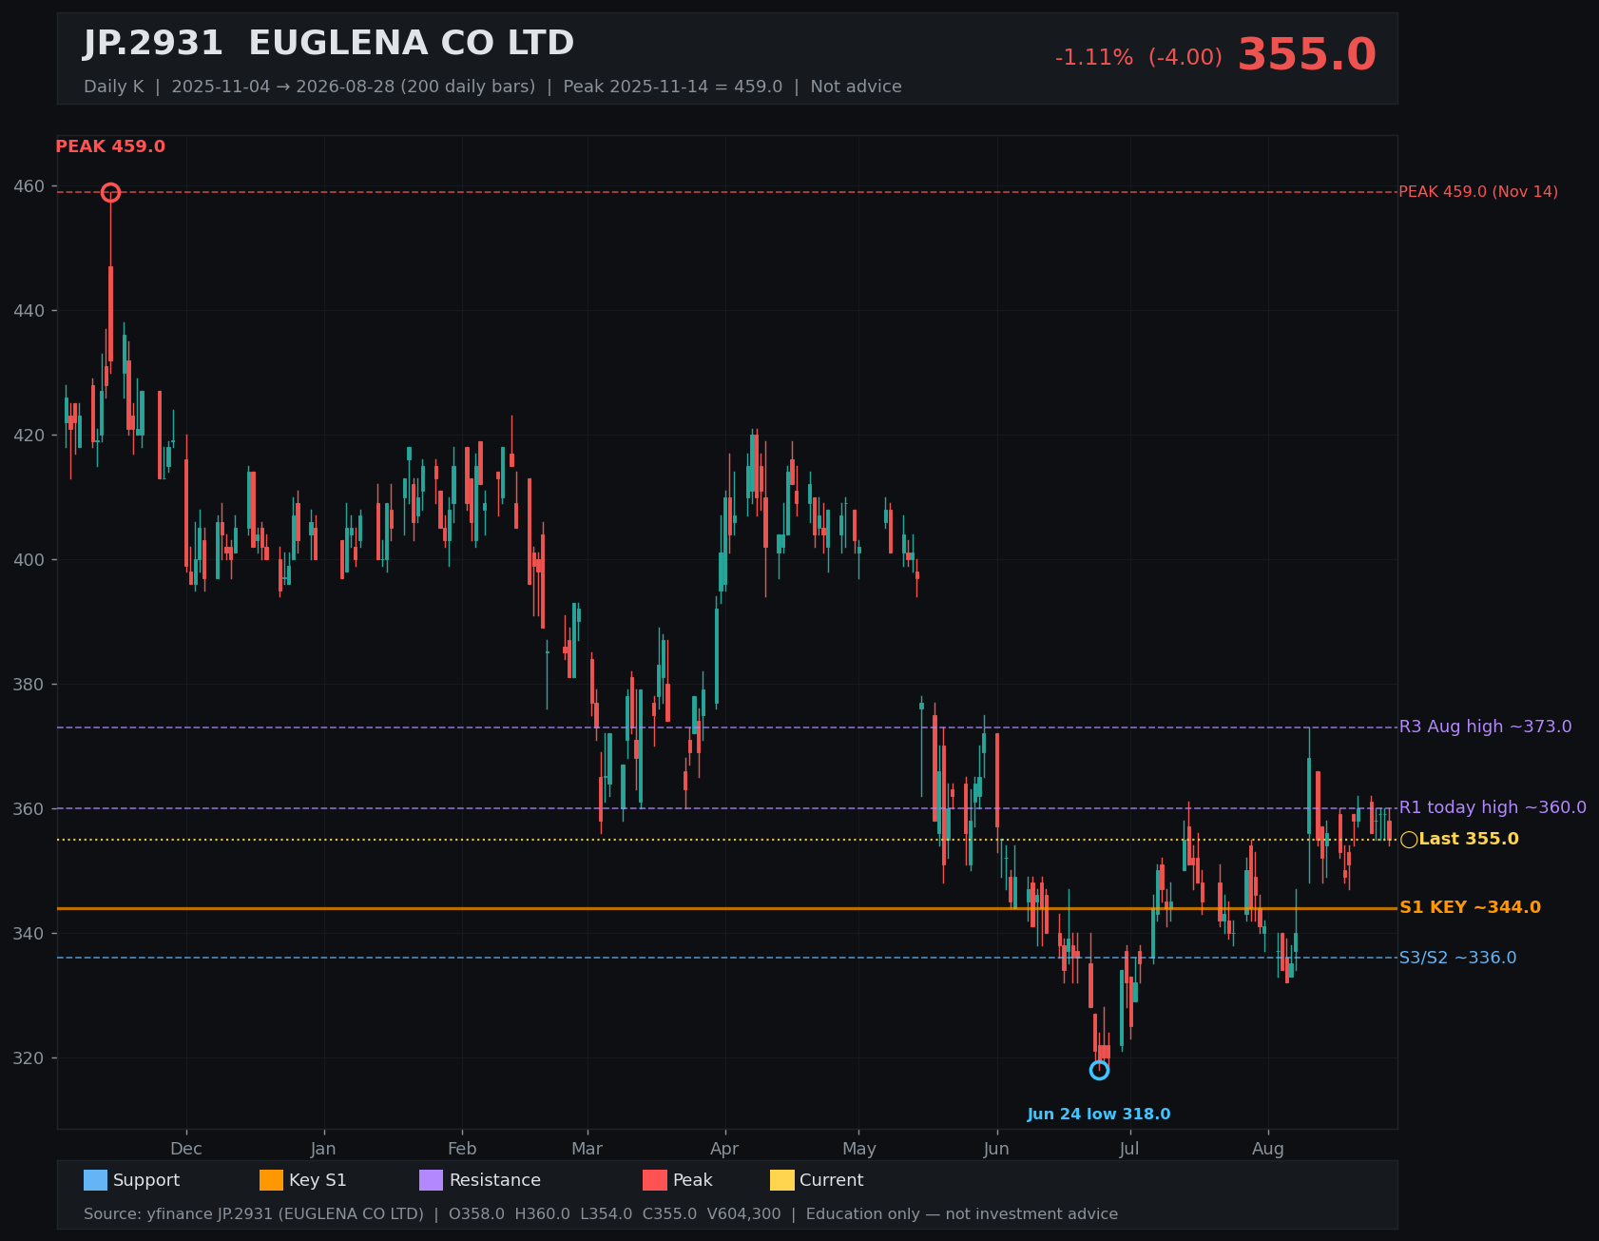Select the orange Key S1 legend swatch
1599x1241 pixels.
(271, 1180)
